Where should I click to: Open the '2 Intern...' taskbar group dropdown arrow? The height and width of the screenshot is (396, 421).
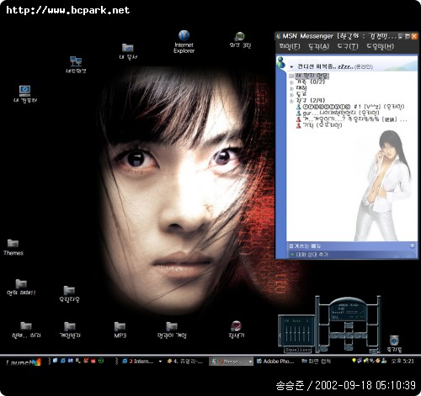click(160, 362)
